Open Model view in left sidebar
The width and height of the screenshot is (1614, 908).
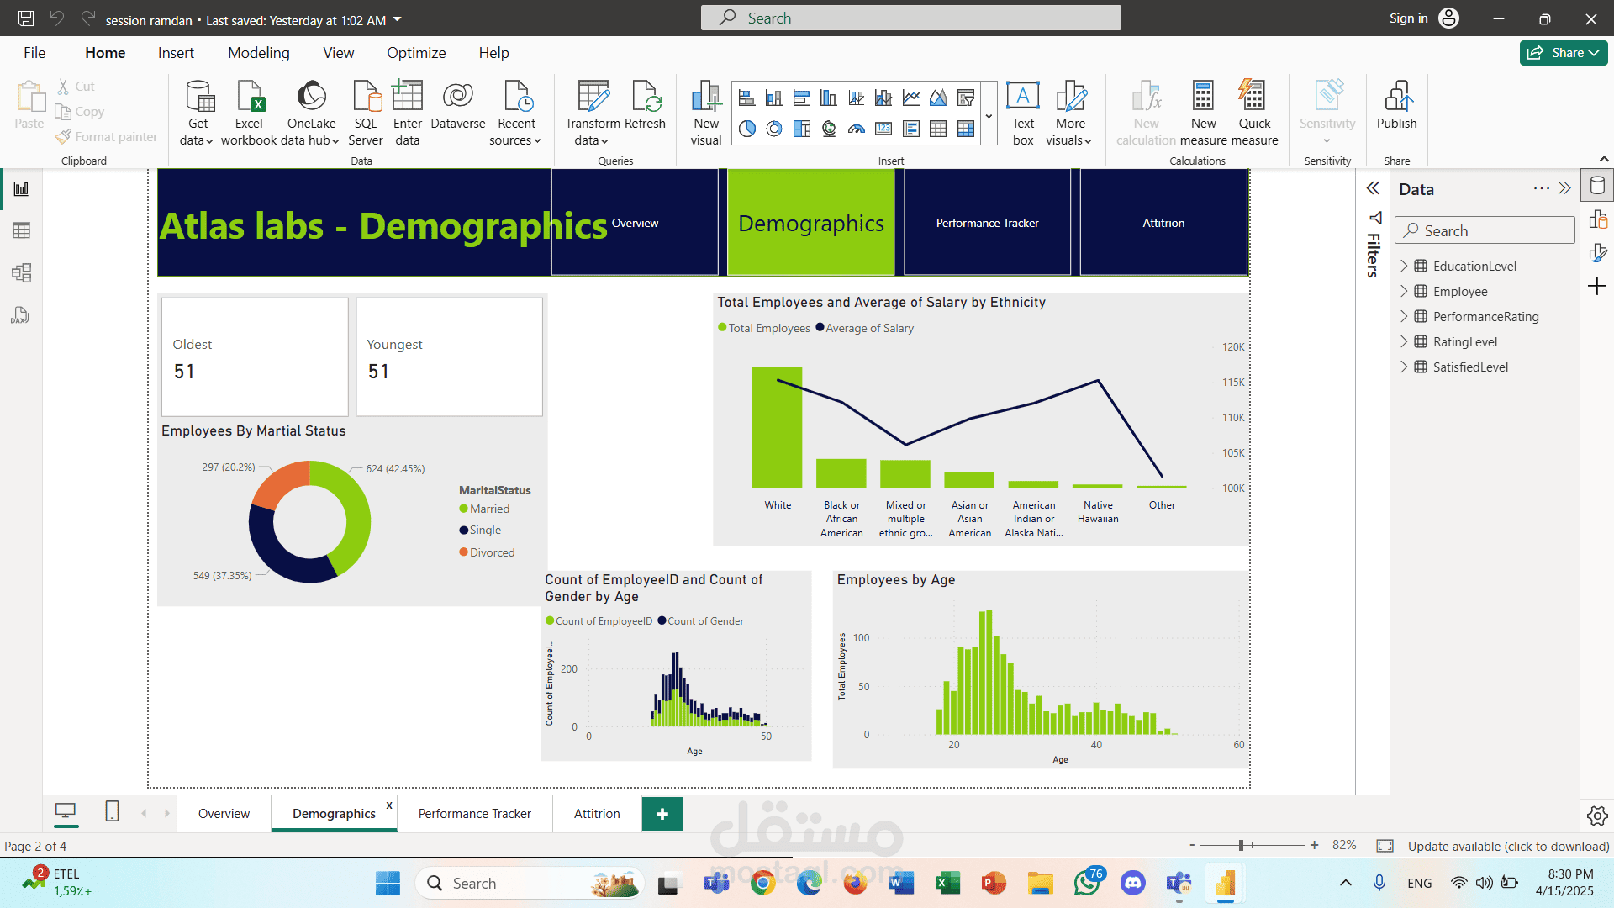(21, 272)
